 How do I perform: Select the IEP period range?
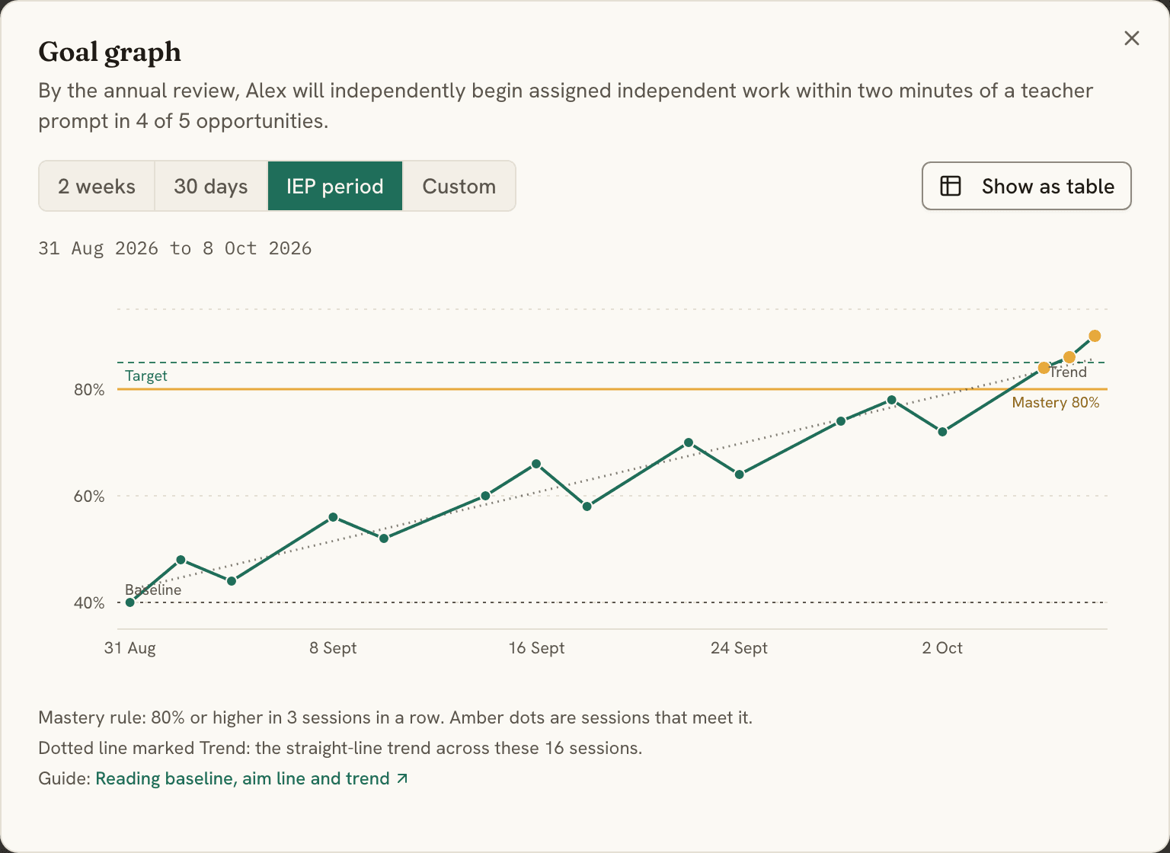pyautogui.click(x=335, y=186)
